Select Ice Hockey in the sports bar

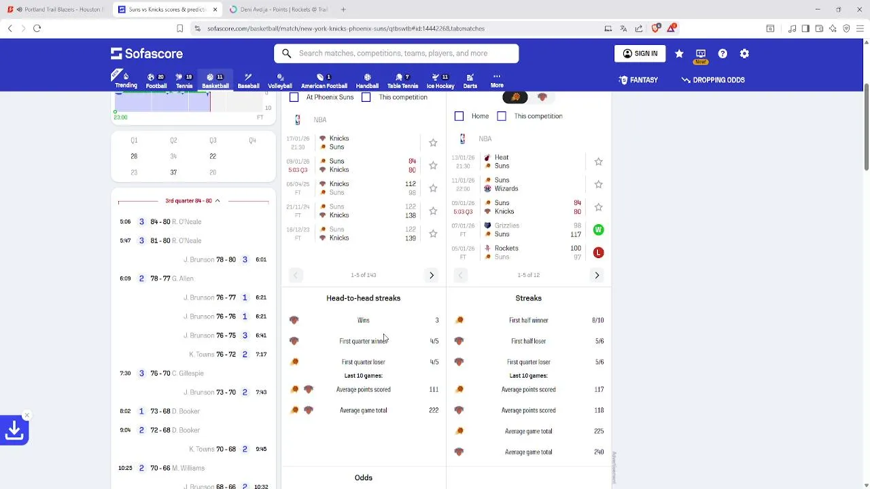pyautogui.click(x=440, y=81)
